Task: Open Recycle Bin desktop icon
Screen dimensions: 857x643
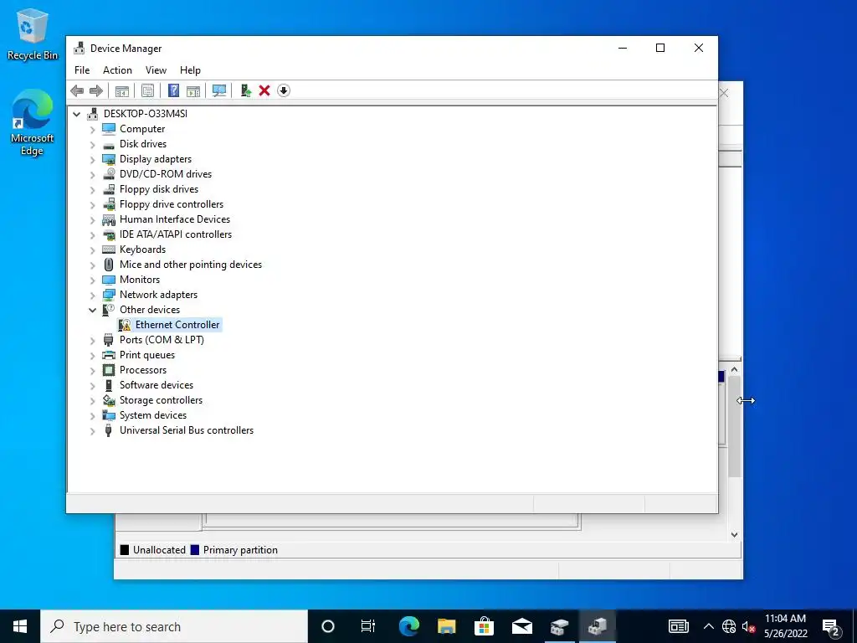Action: 33,34
